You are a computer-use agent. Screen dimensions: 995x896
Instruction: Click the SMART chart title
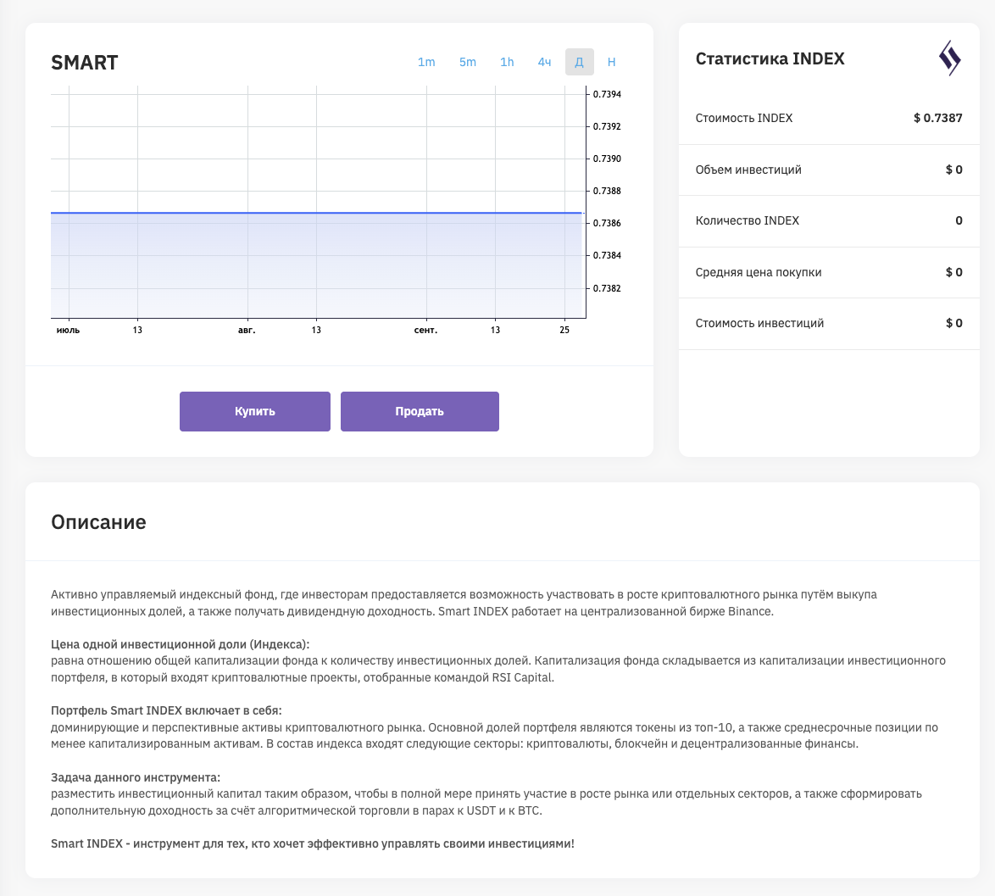click(x=85, y=63)
